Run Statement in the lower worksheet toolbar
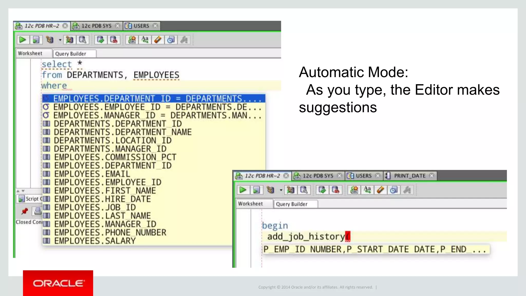 [x=243, y=190]
